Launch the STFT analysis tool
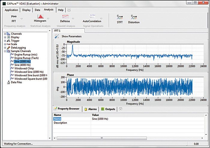The image size is (210, 148). point(120,17)
